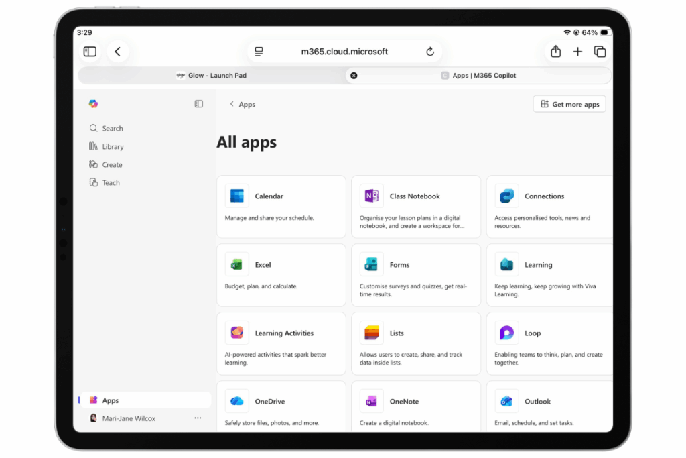
Task: Switch to the Glow - Launch Pad tab
Action: [212, 76]
